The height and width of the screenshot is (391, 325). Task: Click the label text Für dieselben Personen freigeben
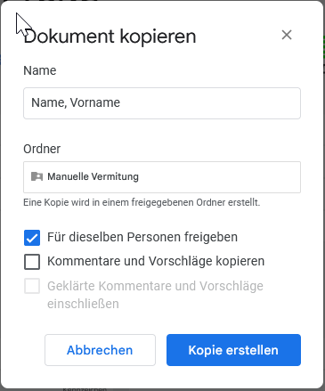click(x=142, y=237)
